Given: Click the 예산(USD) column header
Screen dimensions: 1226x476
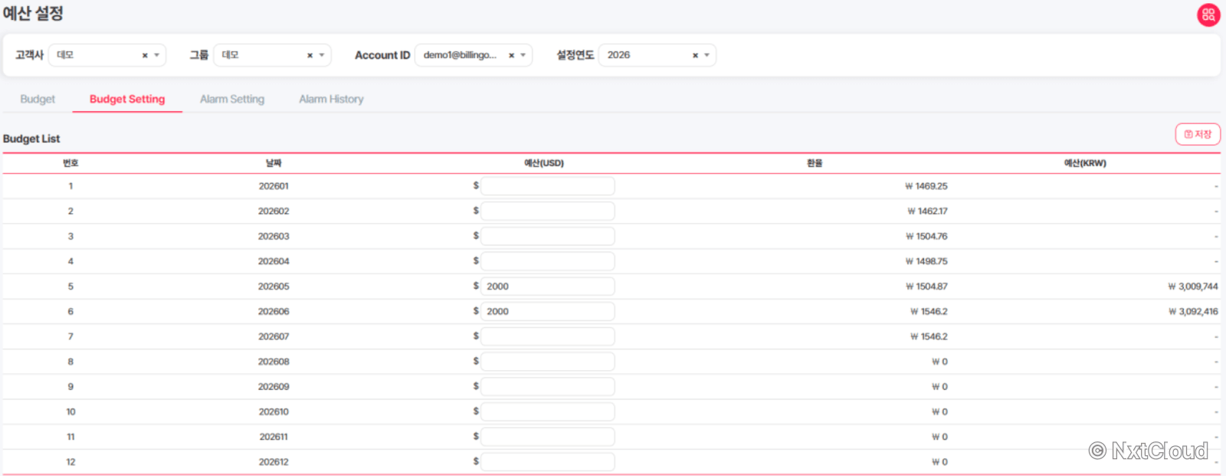Looking at the screenshot, I should click(x=544, y=163).
